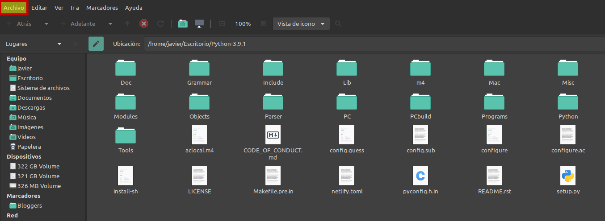
Task: Select the Tools folder icon
Action: pos(126,135)
